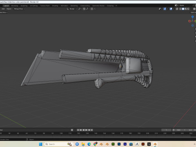Open the scene browse icon dropdown
The image size is (196, 147).
tap(176, 5)
